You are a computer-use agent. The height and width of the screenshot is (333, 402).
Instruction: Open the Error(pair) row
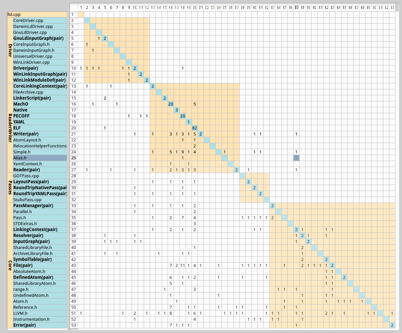point(40,325)
